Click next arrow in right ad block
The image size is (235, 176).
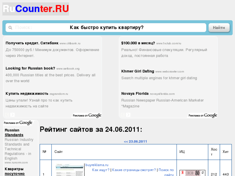click(128, 115)
